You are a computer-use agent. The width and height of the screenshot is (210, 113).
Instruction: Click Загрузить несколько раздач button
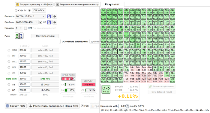77,4
